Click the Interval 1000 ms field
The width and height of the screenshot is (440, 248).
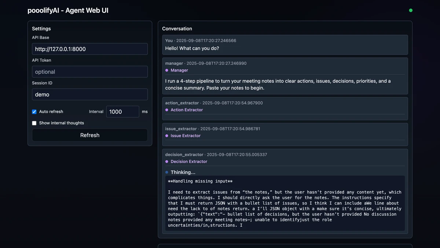(x=122, y=112)
